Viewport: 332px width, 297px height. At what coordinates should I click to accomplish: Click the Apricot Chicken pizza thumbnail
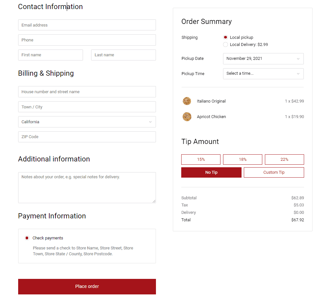click(x=187, y=117)
